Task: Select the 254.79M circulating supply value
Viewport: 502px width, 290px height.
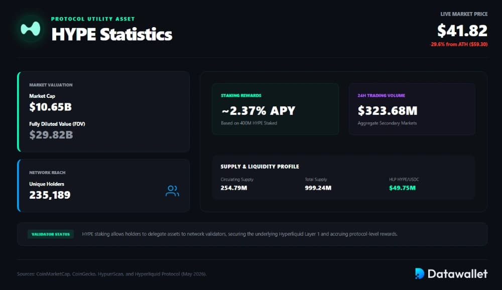Action: (x=234, y=188)
